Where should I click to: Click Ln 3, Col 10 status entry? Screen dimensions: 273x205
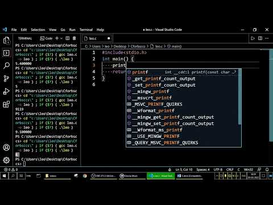184,170
